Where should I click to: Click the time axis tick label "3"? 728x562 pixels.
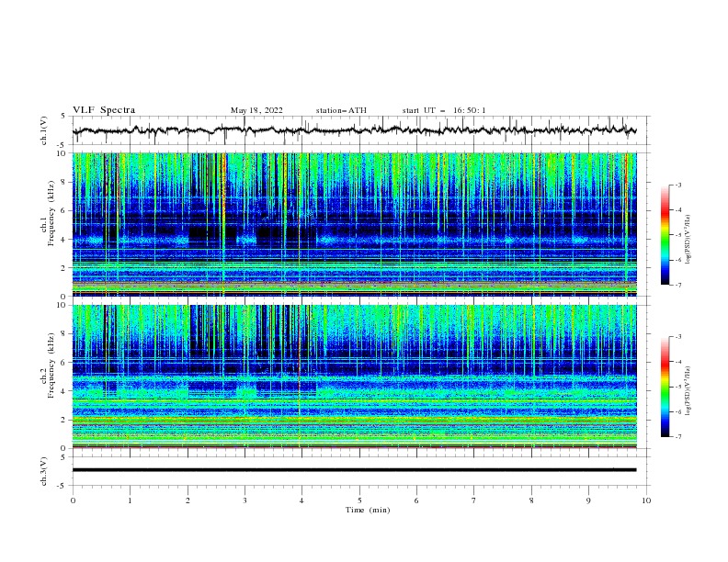pos(245,500)
